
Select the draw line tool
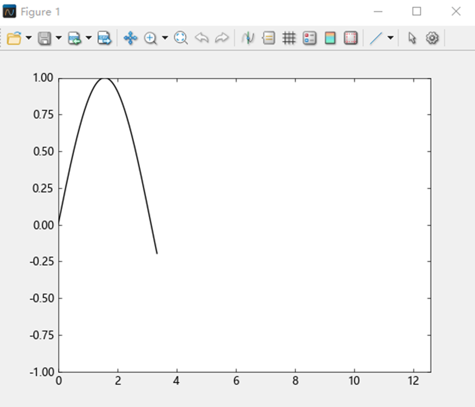[376, 38]
